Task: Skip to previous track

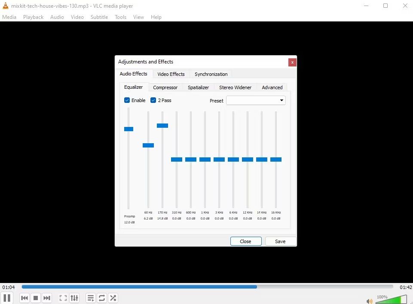Action: pyautogui.click(x=24, y=298)
